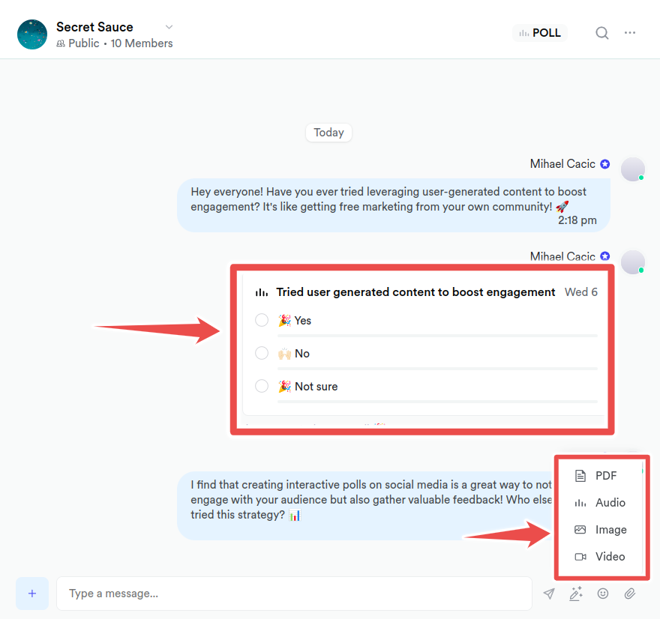Viewport: 660px width, 619px height.
Task: Choose Video from the attachment menu
Action: (600, 556)
